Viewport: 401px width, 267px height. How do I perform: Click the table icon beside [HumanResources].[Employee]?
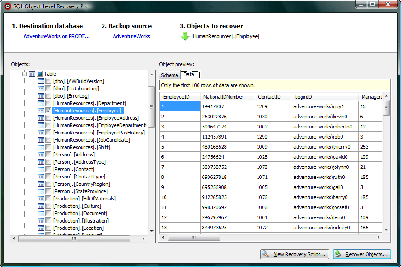tap(41, 111)
